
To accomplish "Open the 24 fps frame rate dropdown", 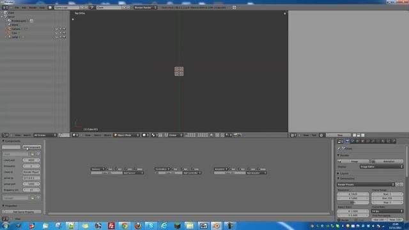I will pyautogui.click(x=387, y=211).
